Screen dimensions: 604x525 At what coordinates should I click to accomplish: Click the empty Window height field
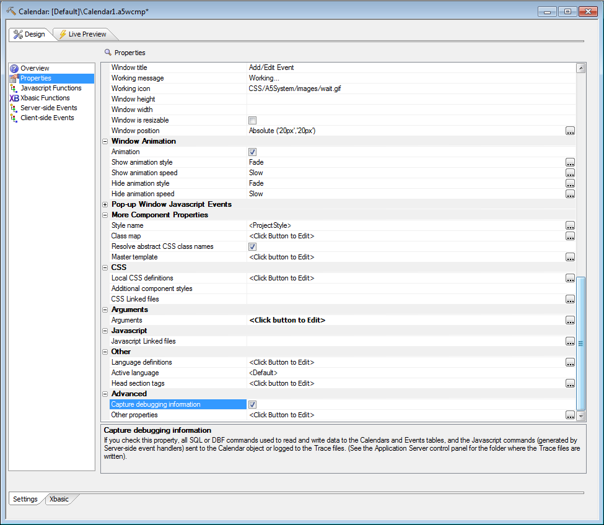pyautogui.click(x=411, y=99)
